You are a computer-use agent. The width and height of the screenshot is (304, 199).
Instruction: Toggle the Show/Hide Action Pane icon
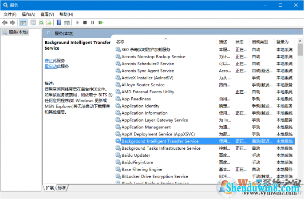tap(67, 23)
